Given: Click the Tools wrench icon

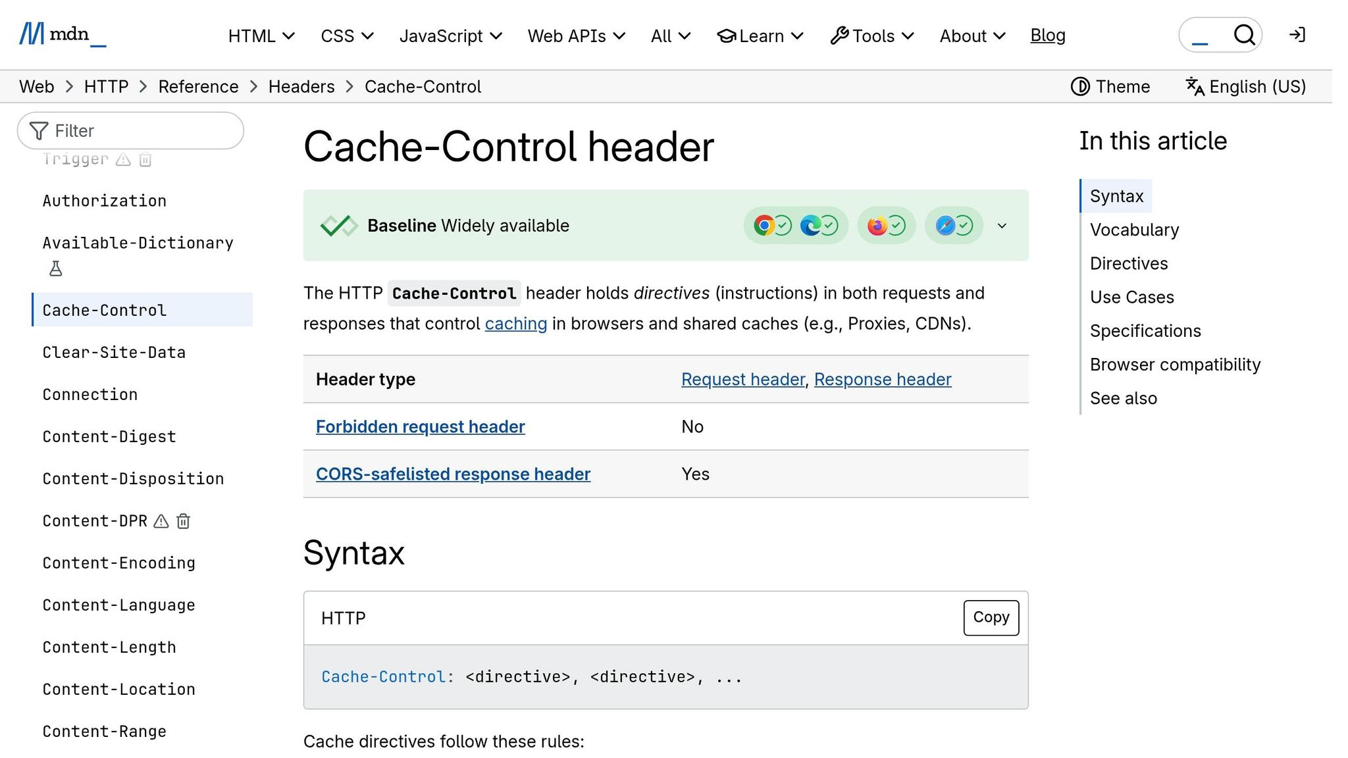Looking at the screenshot, I should (x=839, y=36).
